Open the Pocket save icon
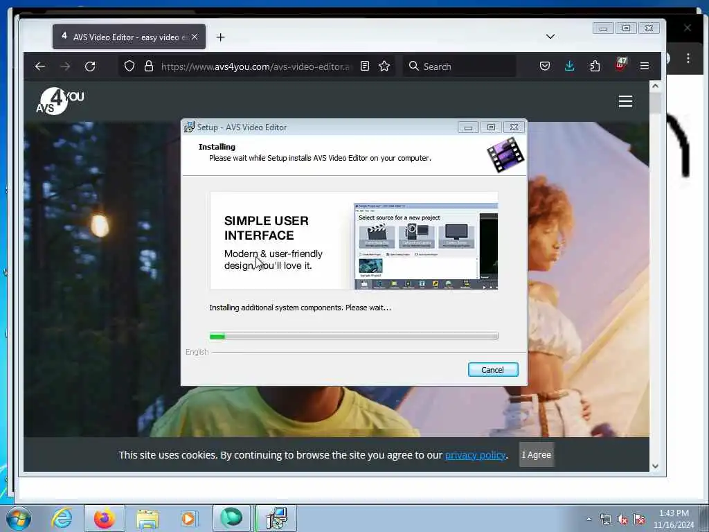Image resolution: width=709 pixels, height=532 pixels. coord(545,66)
